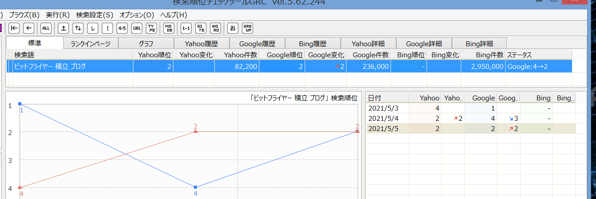
Task: Open the Yahoo履歴 tab
Action: click(x=201, y=44)
